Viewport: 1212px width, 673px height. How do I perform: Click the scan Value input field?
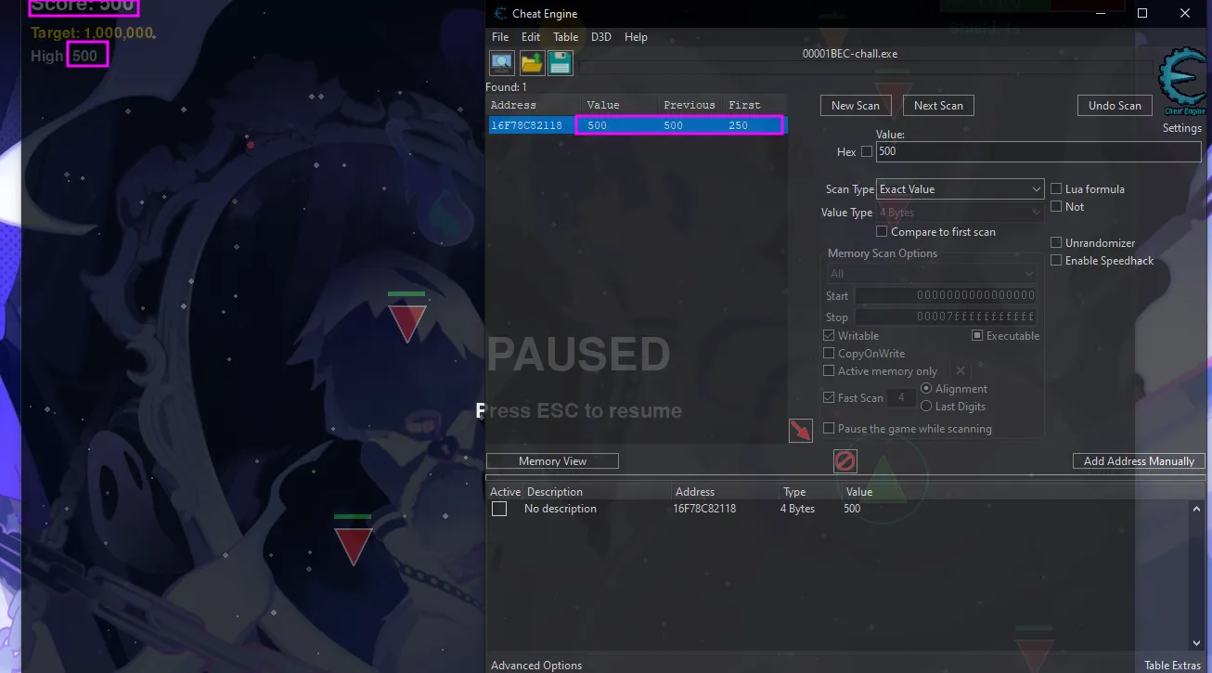click(1038, 151)
